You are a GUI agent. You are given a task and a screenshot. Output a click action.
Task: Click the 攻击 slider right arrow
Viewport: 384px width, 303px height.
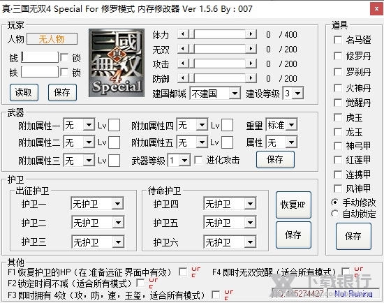pos(251,64)
